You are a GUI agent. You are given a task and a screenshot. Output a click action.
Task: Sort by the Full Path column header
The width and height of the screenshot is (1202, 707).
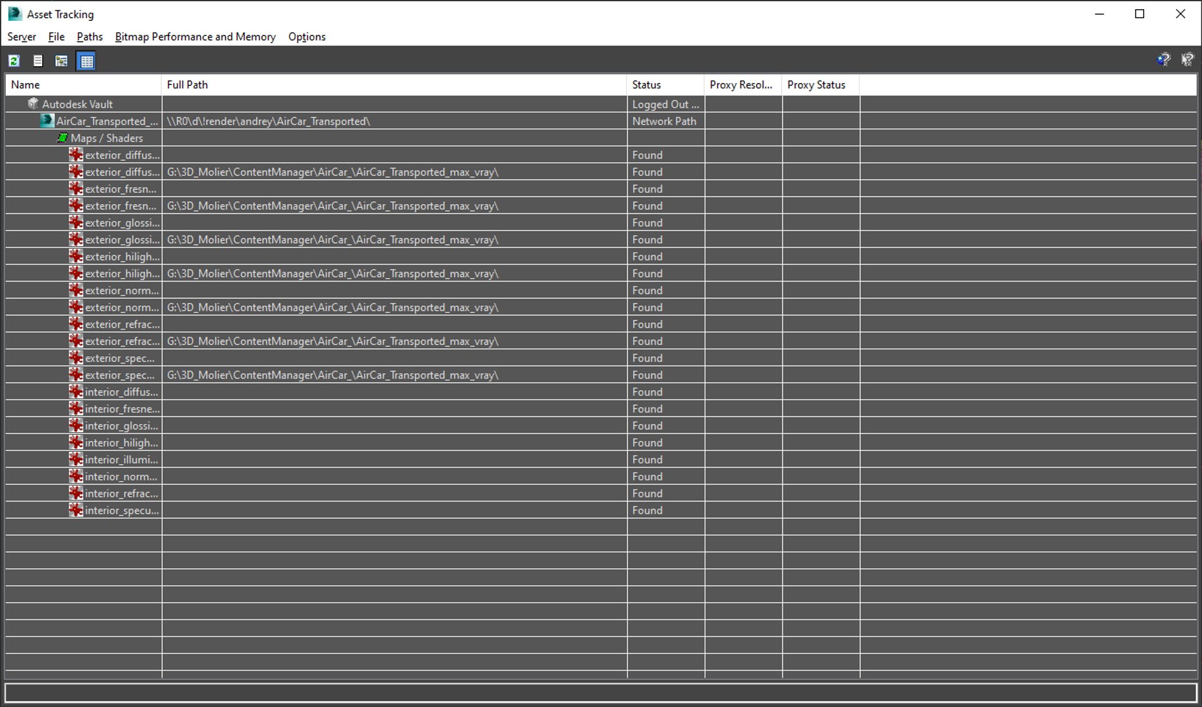(394, 84)
